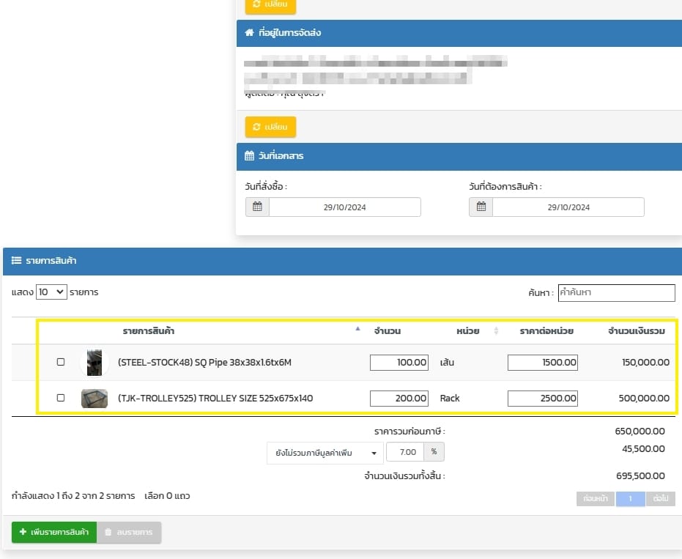Click calendar icon beside order date field
The image size is (682, 559).
(x=257, y=207)
